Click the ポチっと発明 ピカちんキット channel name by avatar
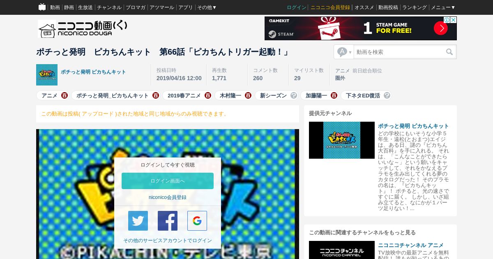 tap(94, 72)
